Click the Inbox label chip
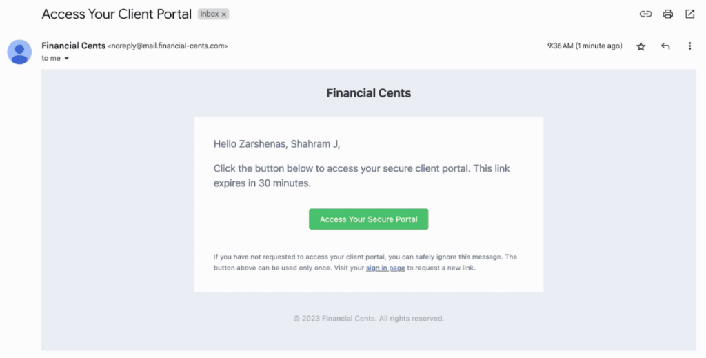 pyautogui.click(x=209, y=14)
